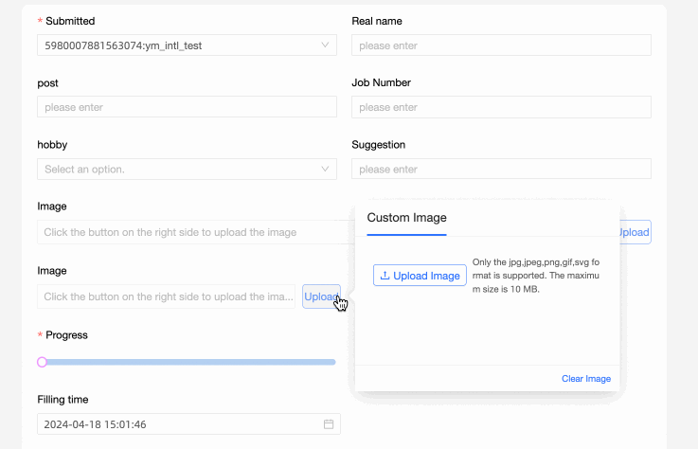Open the hobby select dropdown

pos(187,169)
